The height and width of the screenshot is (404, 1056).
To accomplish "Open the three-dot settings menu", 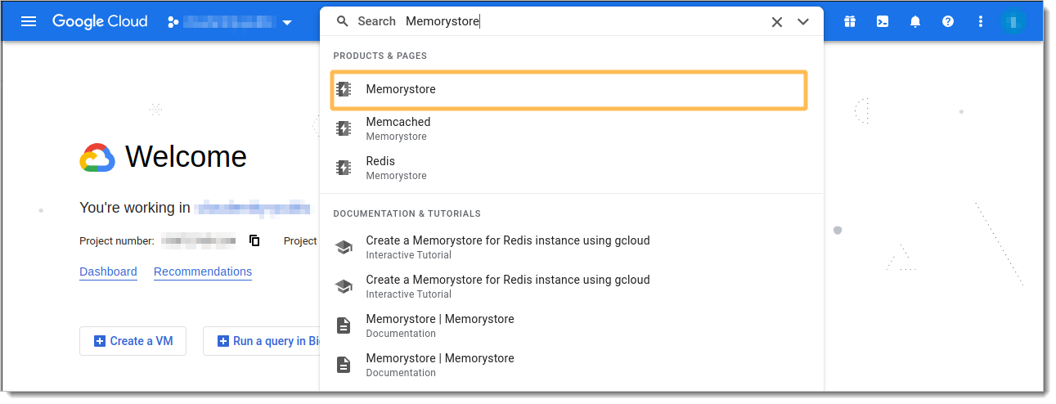I will pyautogui.click(x=981, y=22).
